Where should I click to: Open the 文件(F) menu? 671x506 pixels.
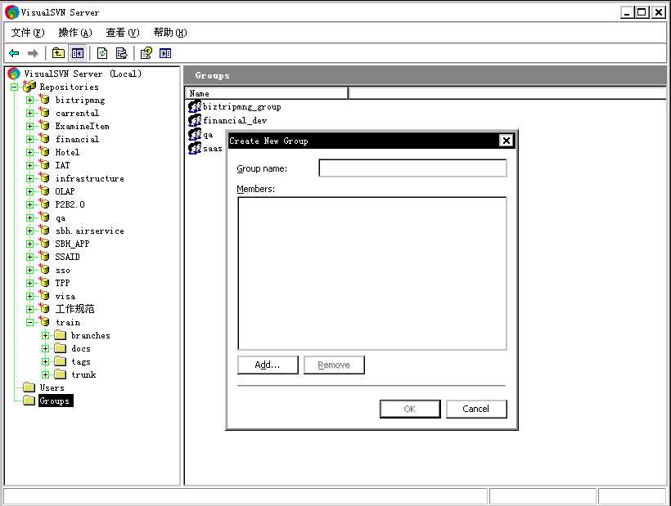point(28,33)
